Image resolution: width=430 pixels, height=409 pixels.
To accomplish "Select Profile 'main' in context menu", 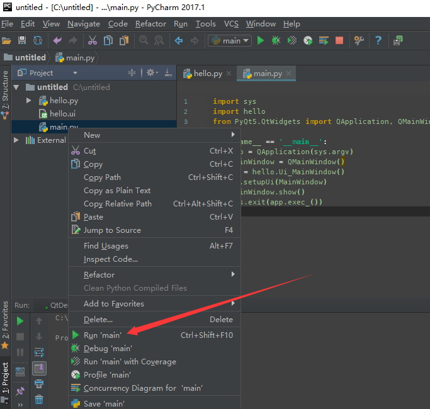I will [x=154, y=375].
